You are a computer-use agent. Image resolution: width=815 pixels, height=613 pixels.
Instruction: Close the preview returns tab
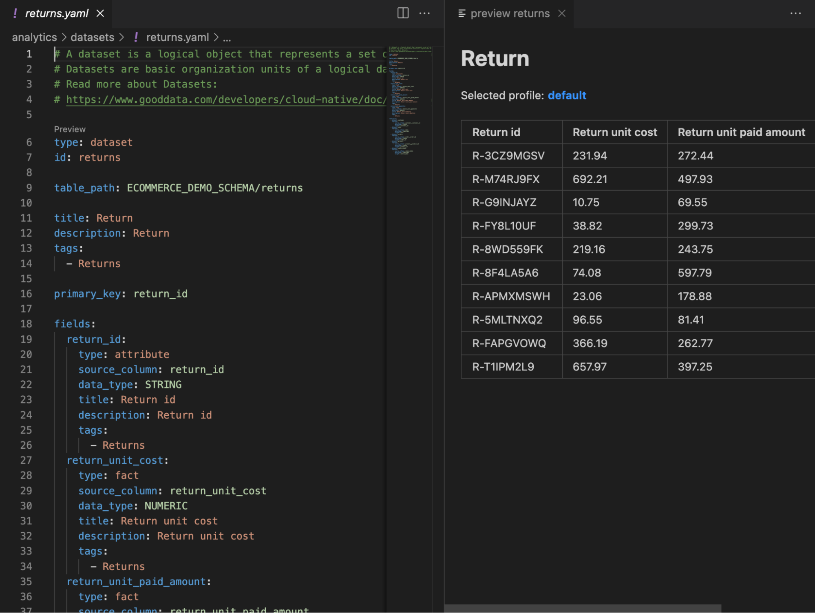click(x=562, y=13)
